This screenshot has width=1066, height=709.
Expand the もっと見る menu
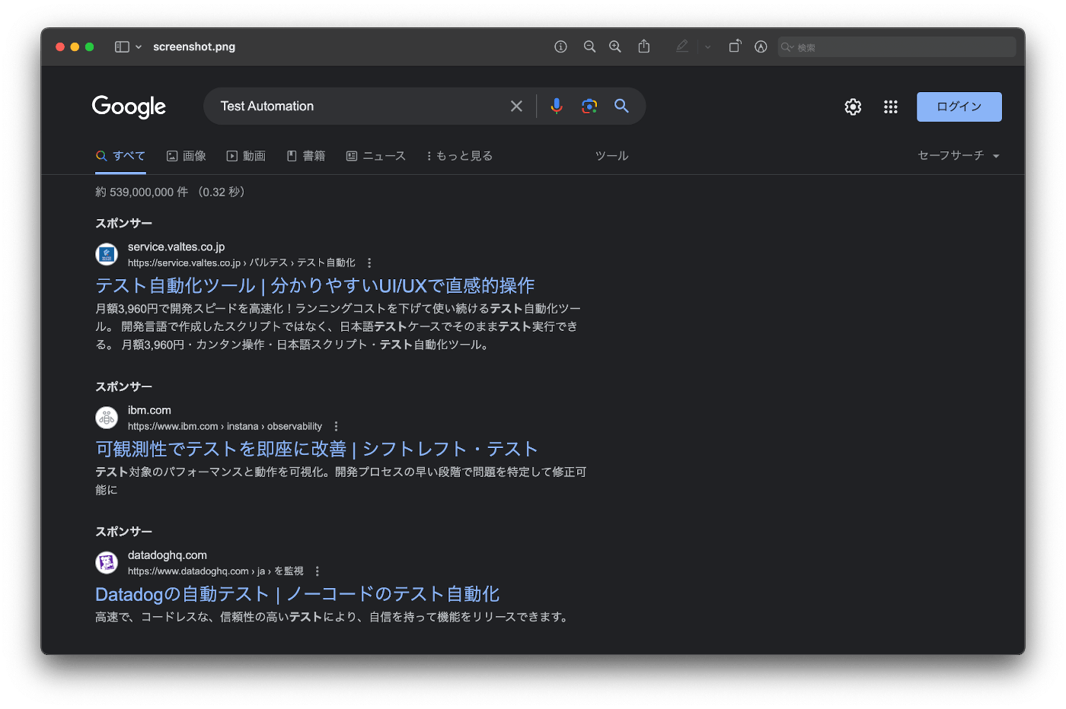459,156
